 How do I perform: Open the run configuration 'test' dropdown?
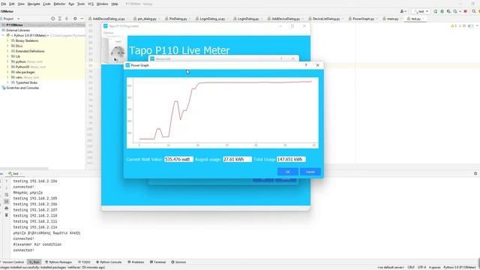(x=421, y=11)
